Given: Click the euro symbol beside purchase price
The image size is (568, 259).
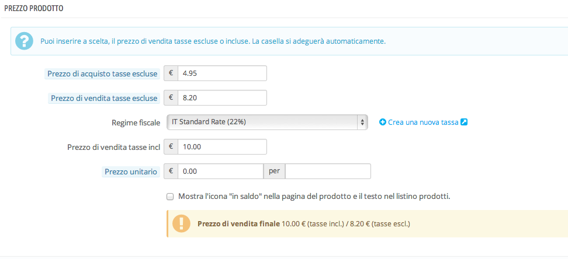Looking at the screenshot, I should pos(171,73).
